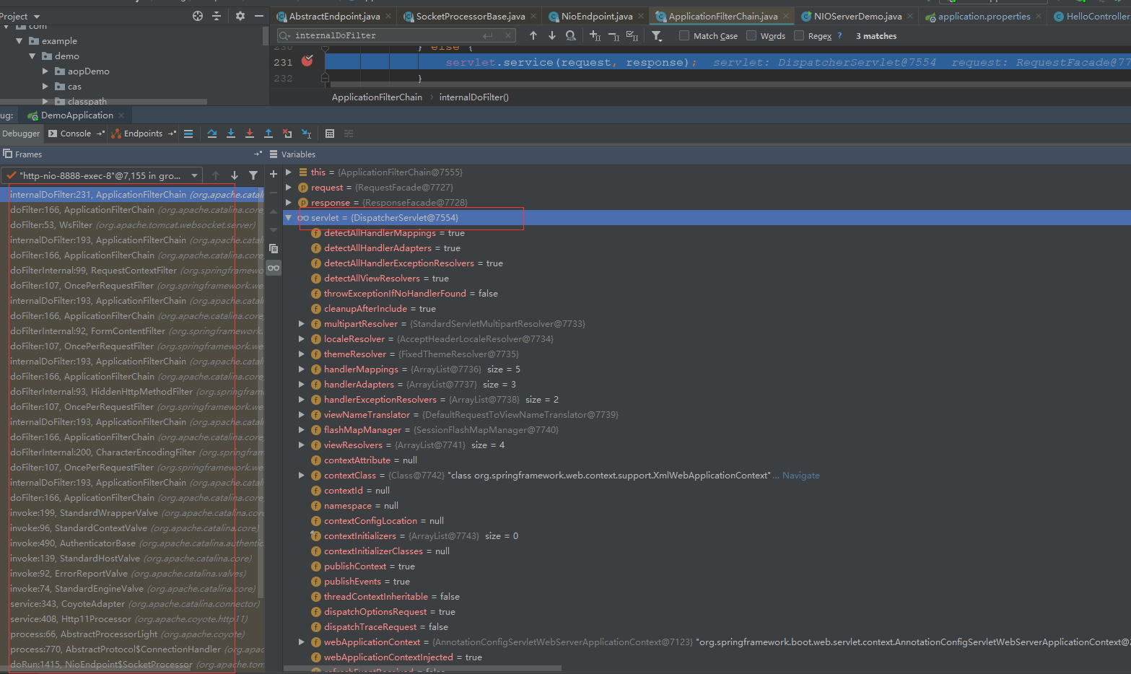Click the locate-in-project crosshair icon
1131x674 pixels.
[x=198, y=16]
